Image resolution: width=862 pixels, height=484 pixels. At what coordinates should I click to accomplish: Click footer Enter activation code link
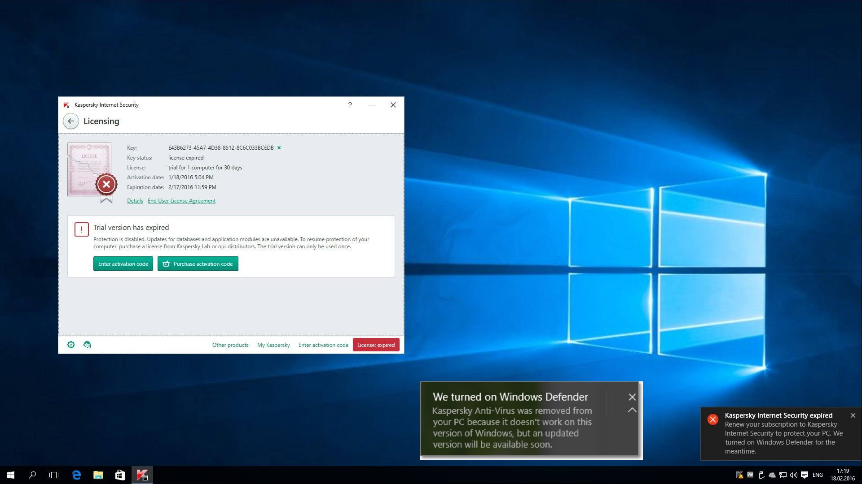click(x=323, y=345)
